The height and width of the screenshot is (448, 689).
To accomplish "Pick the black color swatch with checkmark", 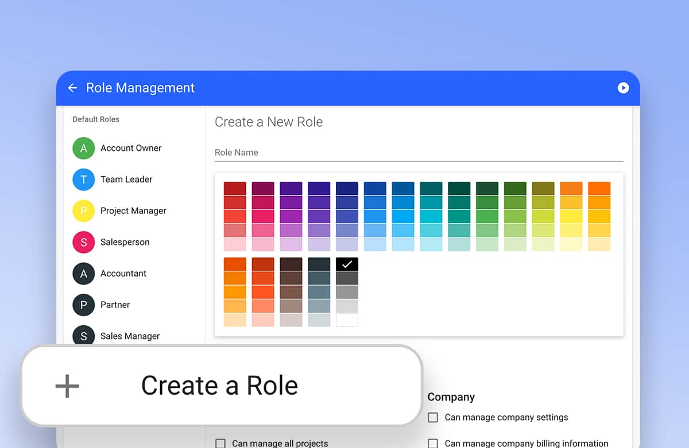I will tap(347, 264).
